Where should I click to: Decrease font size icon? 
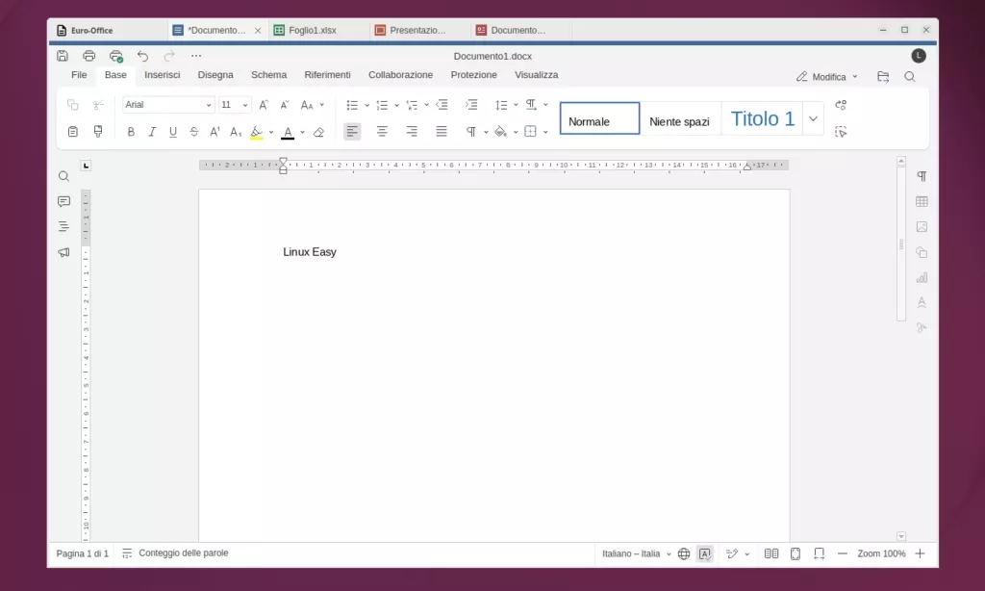[x=285, y=104]
